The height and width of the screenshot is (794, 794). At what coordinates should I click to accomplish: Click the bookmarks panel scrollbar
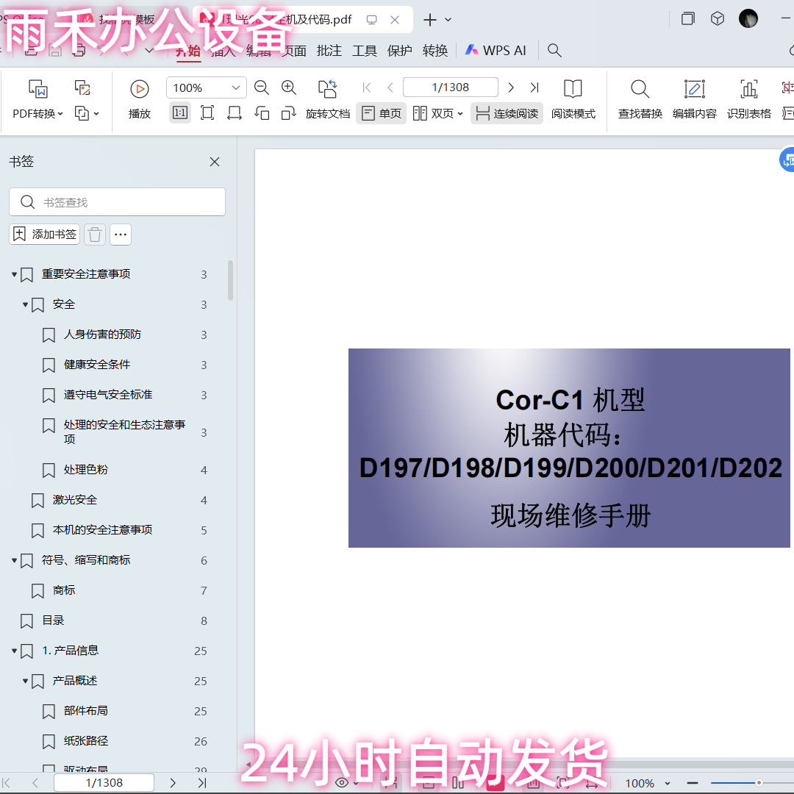click(x=230, y=281)
